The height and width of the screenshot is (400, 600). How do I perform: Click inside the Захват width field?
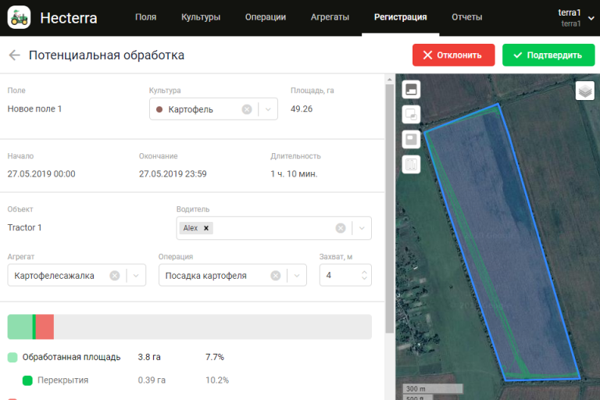[339, 276]
